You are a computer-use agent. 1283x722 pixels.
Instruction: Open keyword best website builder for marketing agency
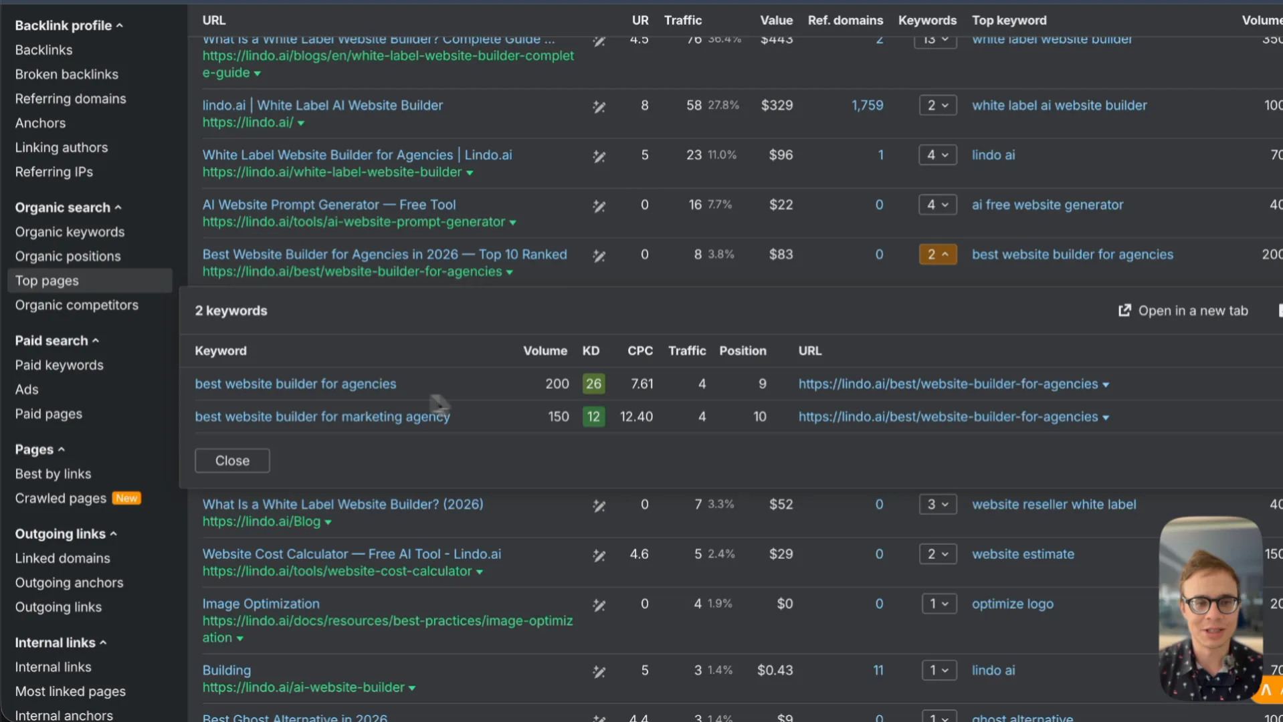tap(322, 416)
